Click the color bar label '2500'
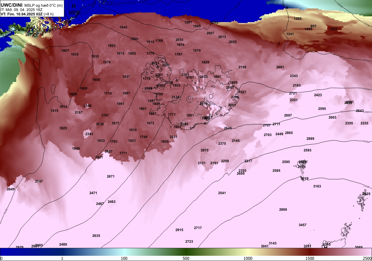Viewport: 372px width, 261px height. click(367, 258)
